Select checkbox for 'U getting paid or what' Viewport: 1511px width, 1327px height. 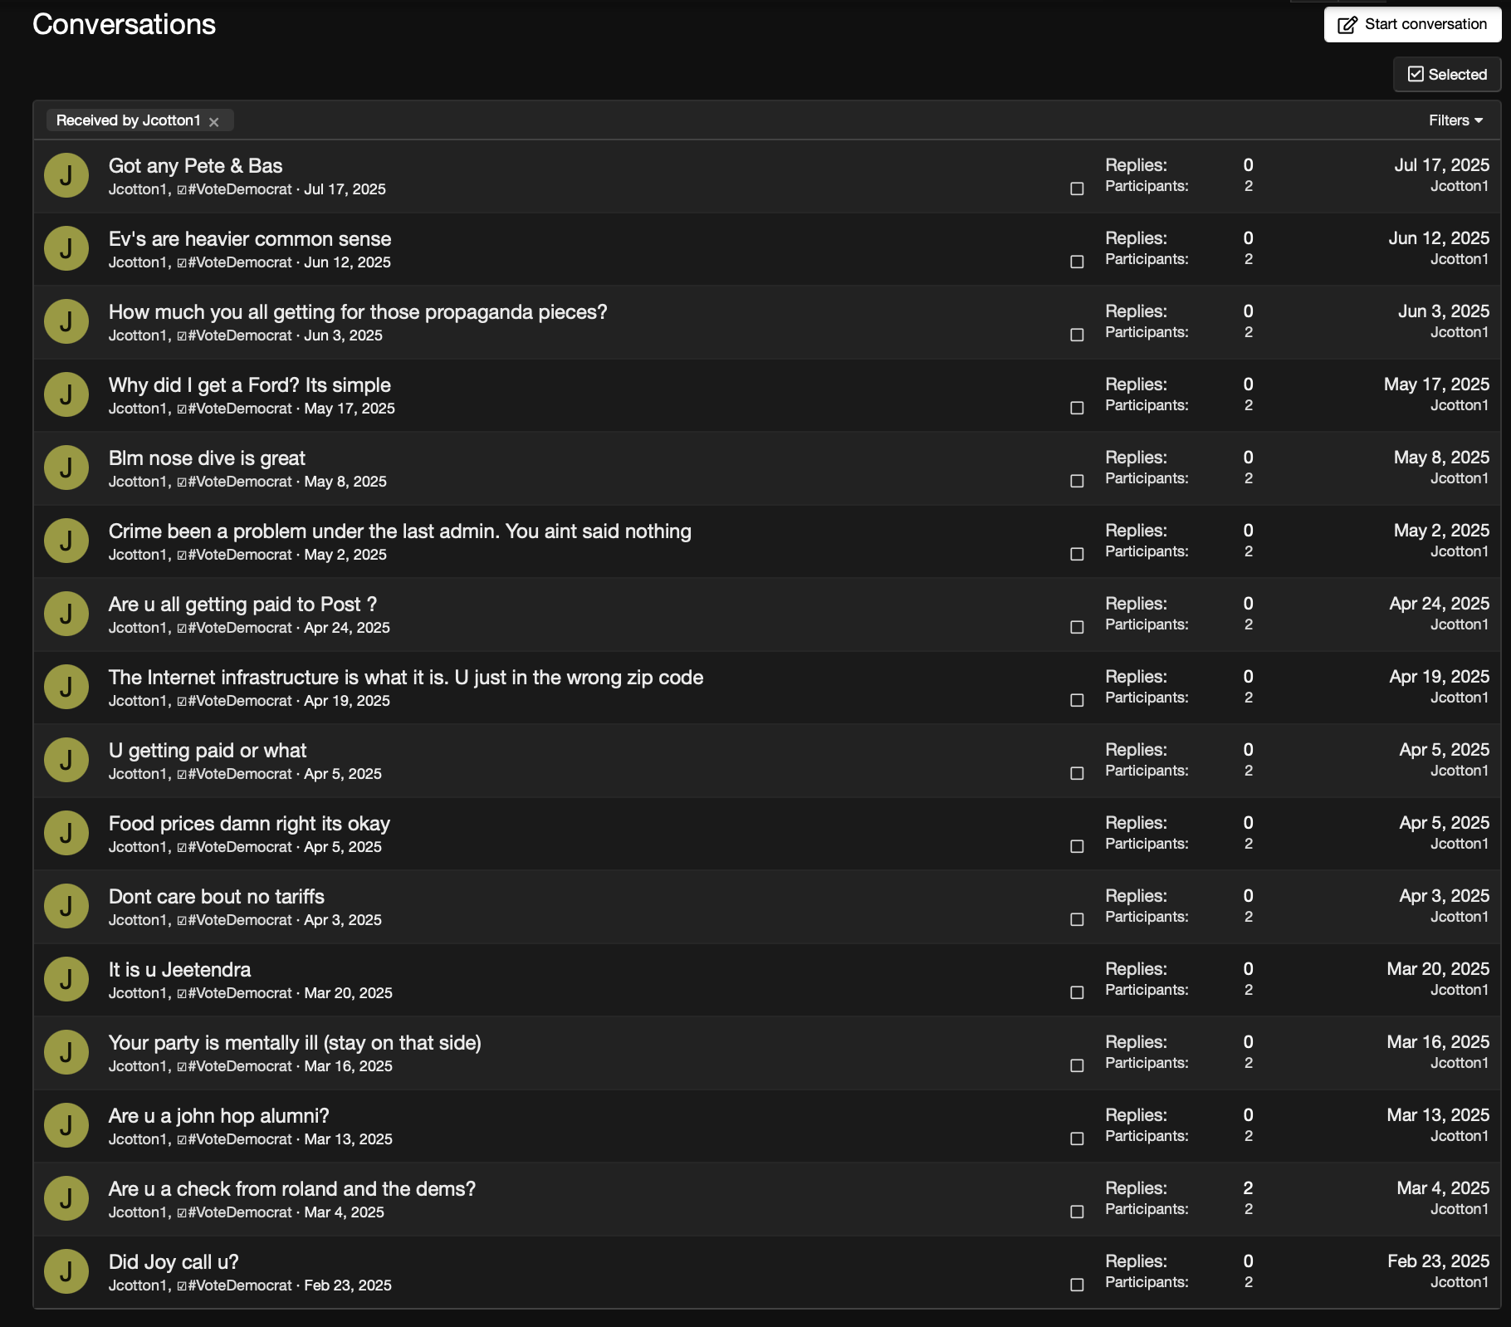pos(1077,773)
